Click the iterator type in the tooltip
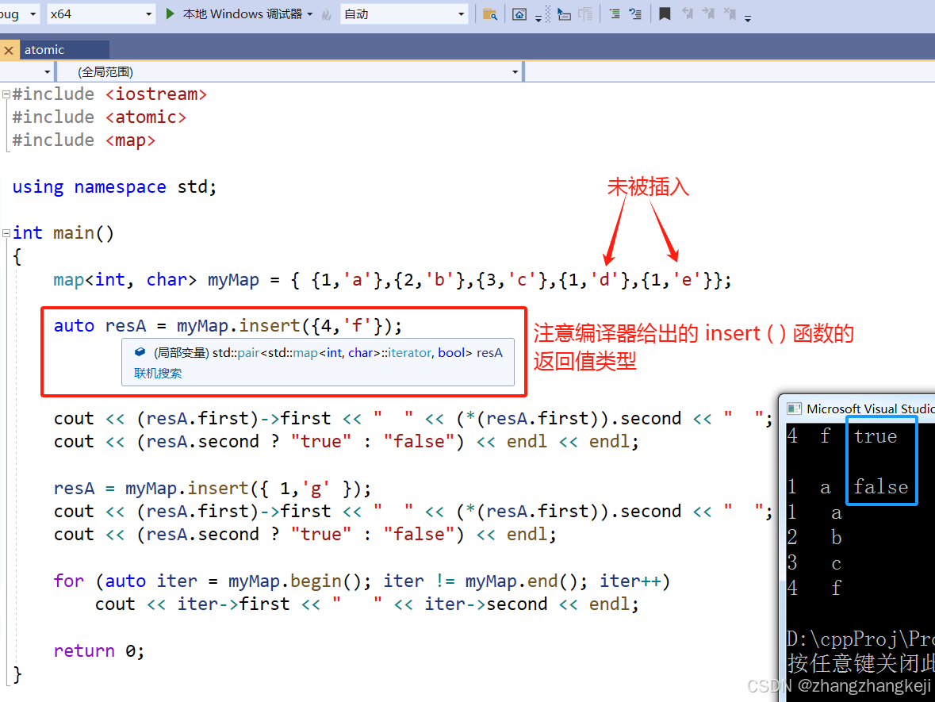Screen dimensions: 935x702 pos(410,352)
